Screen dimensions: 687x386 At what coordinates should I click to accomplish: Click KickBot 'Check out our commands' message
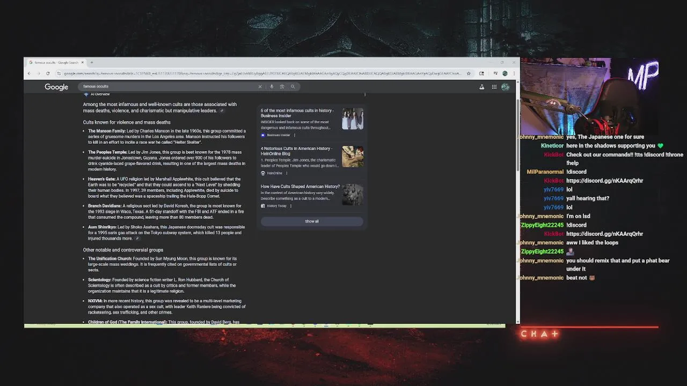(x=624, y=159)
